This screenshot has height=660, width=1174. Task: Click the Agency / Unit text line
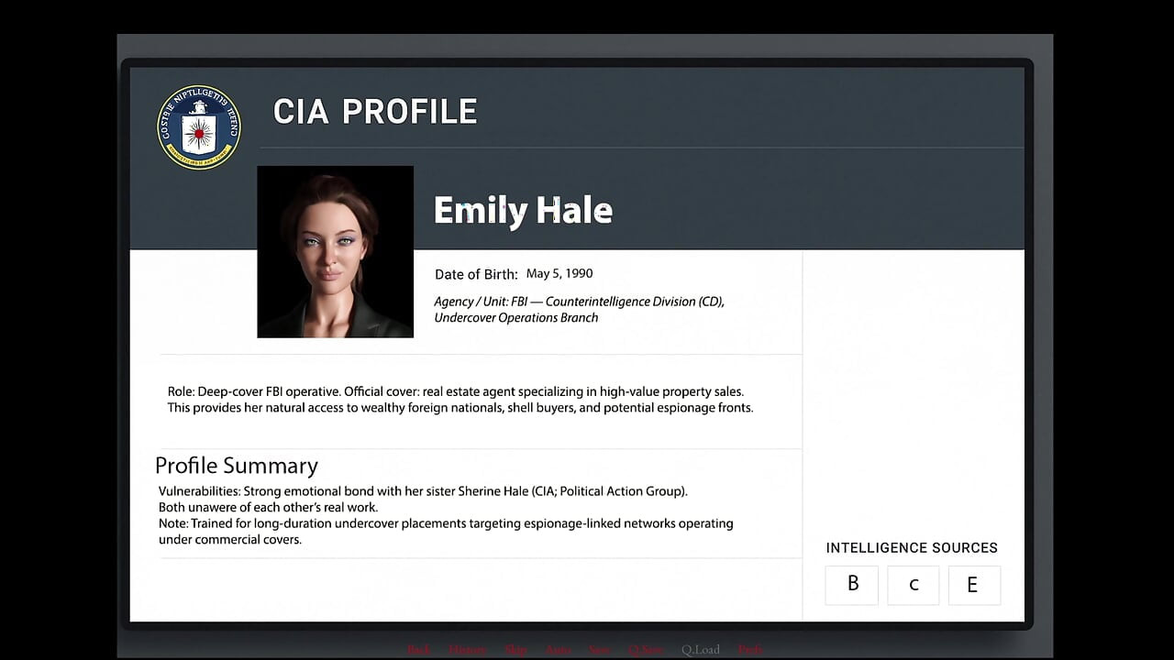click(x=580, y=309)
